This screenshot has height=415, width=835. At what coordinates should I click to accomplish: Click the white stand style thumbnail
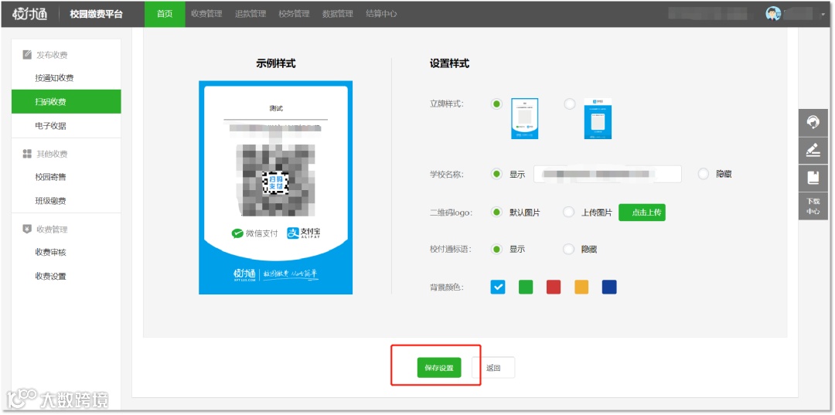(524, 119)
